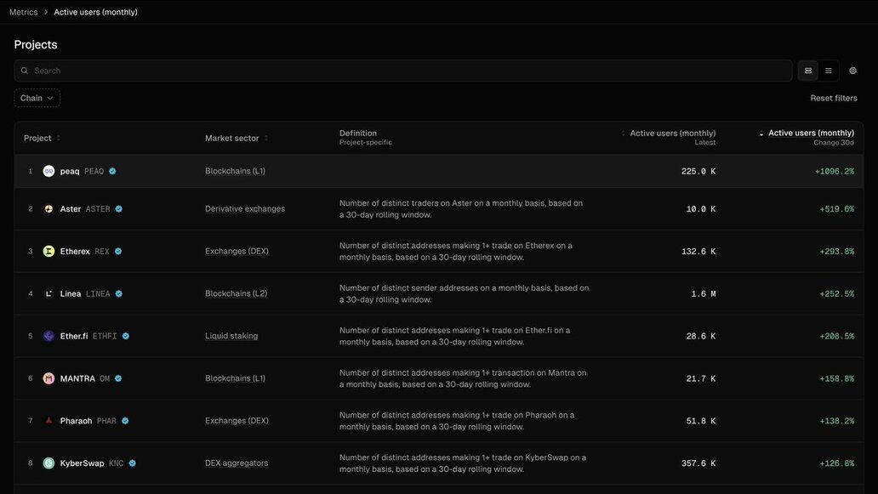878x494 pixels.
Task: Click the Aster project logo icon
Action: point(48,209)
